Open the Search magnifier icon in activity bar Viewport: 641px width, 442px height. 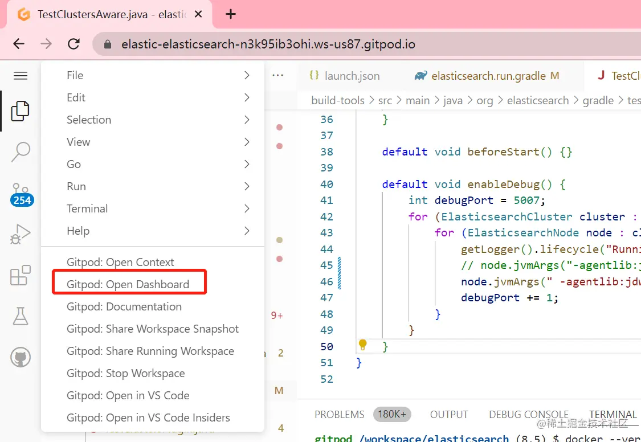[x=21, y=152]
